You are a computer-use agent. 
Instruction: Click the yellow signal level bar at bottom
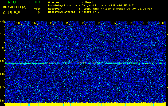(85, 104)
